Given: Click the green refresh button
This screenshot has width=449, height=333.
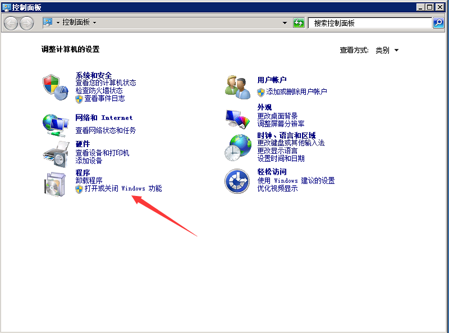Looking at the screenshot, I should point(299,22).
